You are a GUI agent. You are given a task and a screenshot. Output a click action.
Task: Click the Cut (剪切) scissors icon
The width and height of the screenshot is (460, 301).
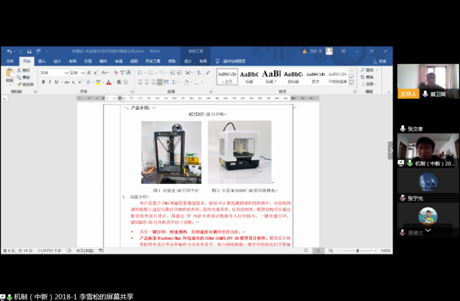[x=25, y=70]
